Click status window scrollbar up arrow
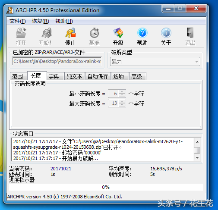This screenshot has height=210, width=218. [197, 142]
